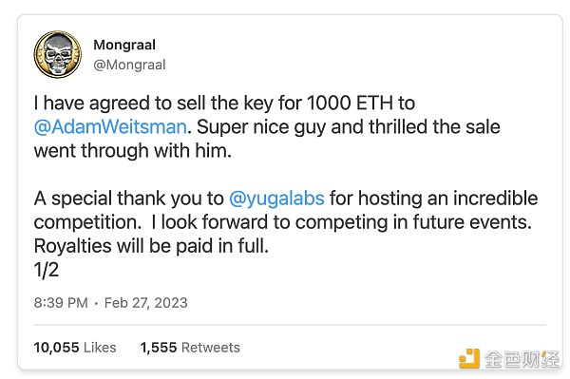Image resolution: width=570 pixels, height=379 pixels.
Task: Click 'A special thank you to' text
Action: click(128, 199)
